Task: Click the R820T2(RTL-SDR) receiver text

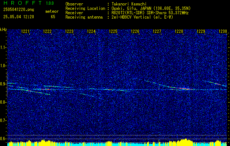Action: [150, 13]
